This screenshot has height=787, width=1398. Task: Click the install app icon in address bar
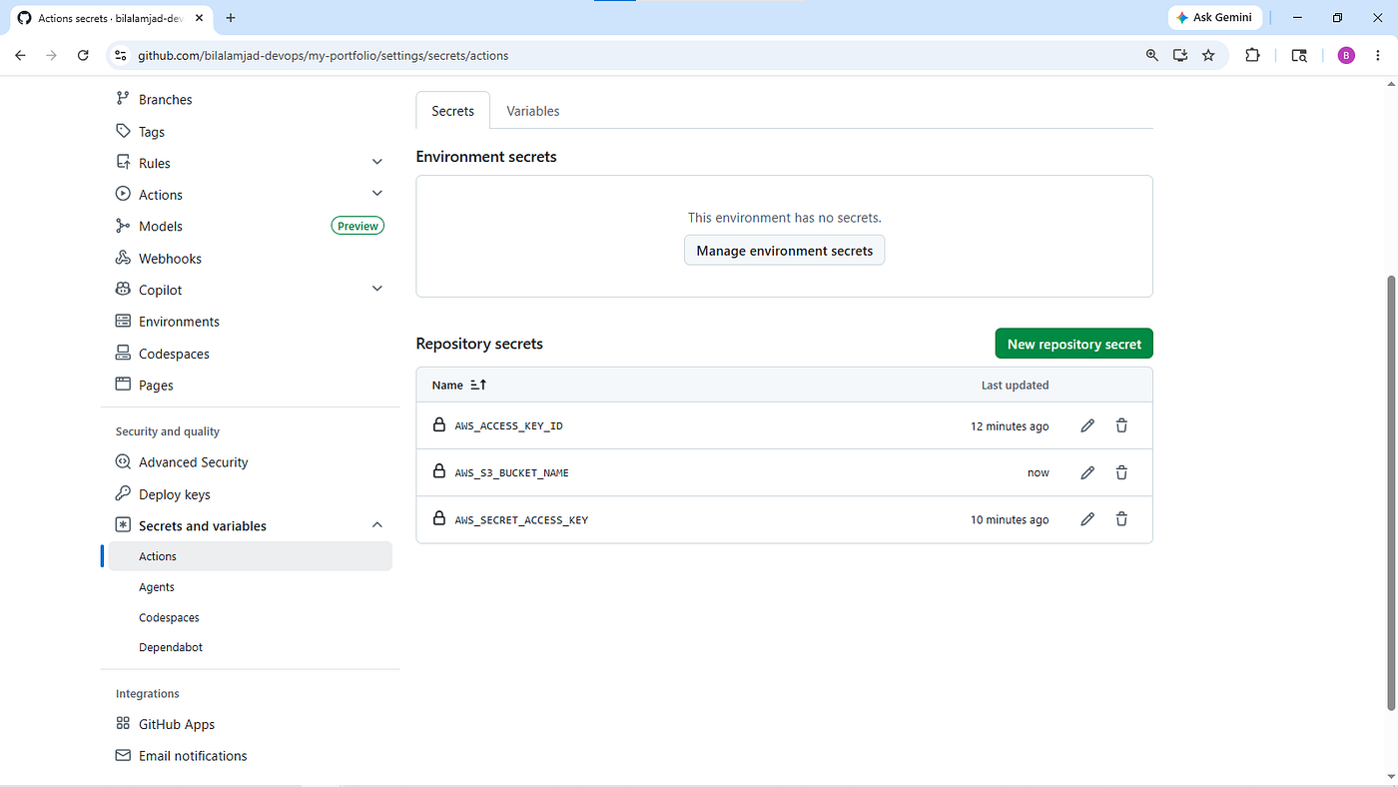click(x=1180, y=56)
